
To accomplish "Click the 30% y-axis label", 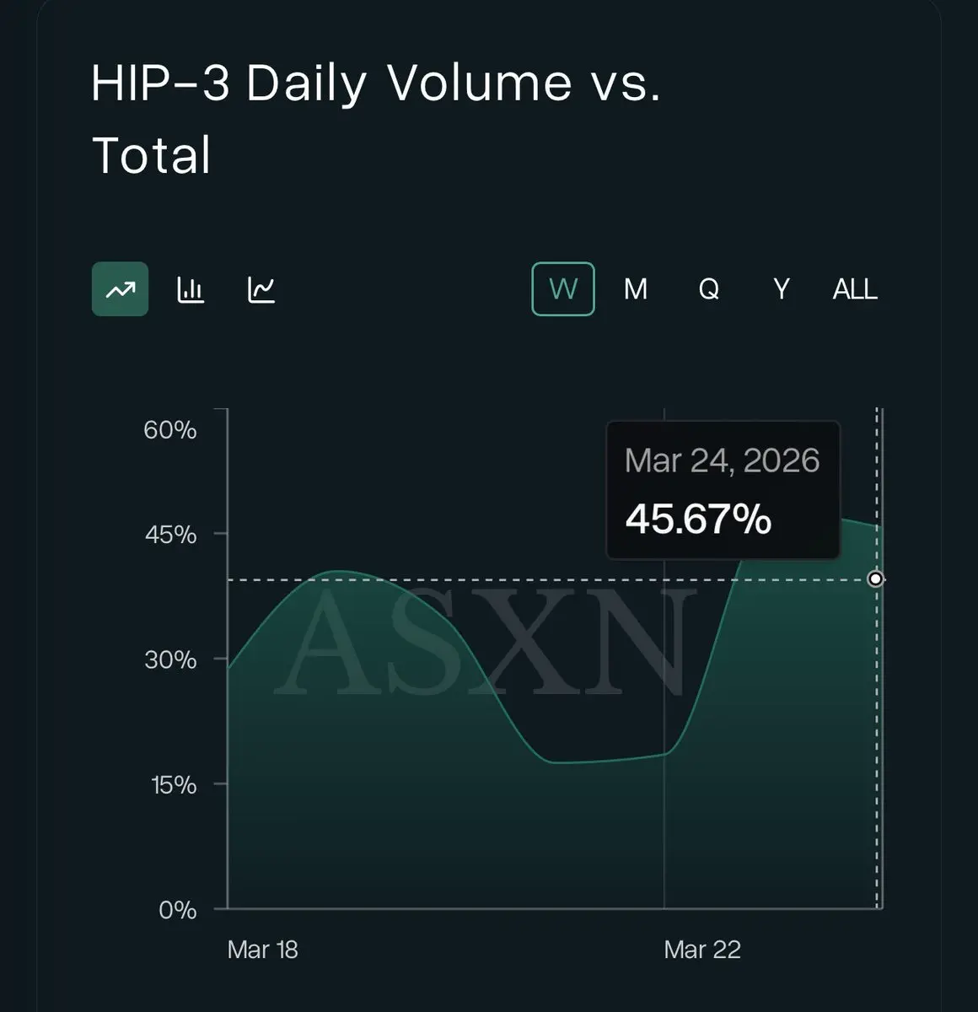I will 170,659.
